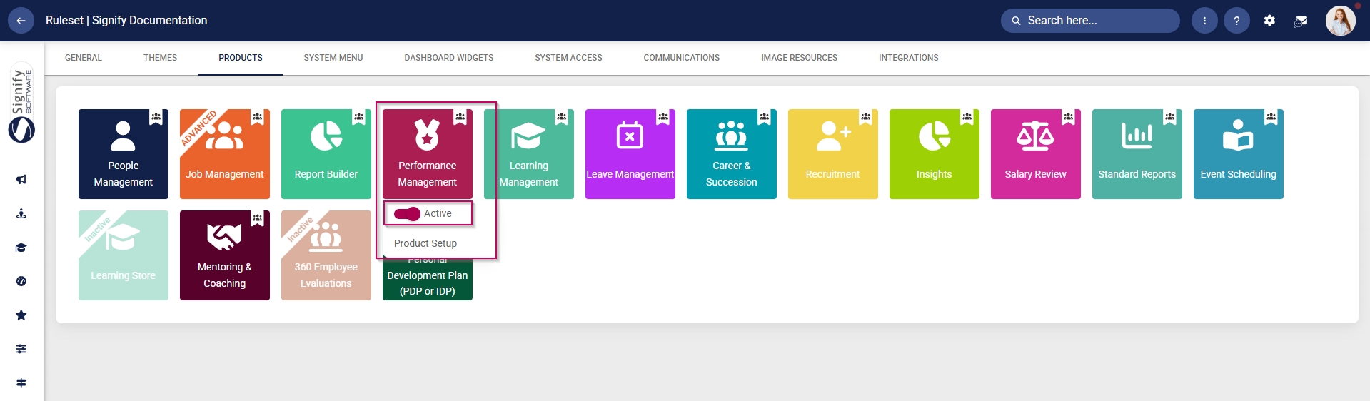Image resolution: width=1370 pixels, height=401 pixels.
Task: Click the back arrow button in header
Action: 21,21
